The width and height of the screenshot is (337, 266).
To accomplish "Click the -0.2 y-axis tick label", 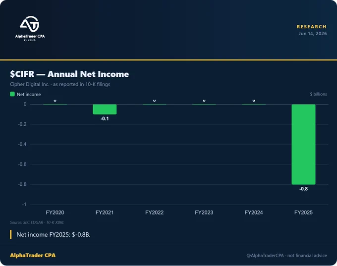I will click(x=22, y=124).
